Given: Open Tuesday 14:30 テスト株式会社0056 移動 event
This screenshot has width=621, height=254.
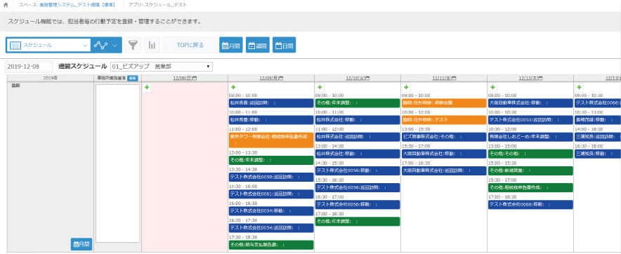Looking at the screenshot, I should [358, 171].
